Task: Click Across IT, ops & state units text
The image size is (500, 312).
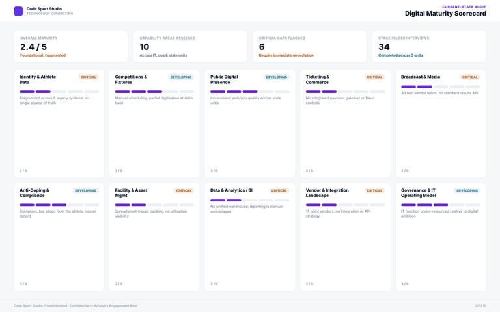Action: 163,55
